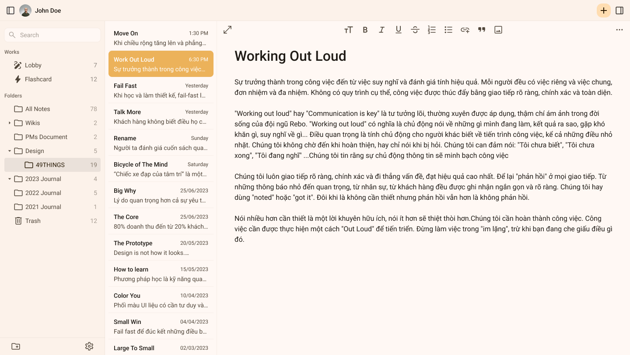The image size is (630, 355).
Task: Create a new note with plus button
Action: [x=604, y=10]
